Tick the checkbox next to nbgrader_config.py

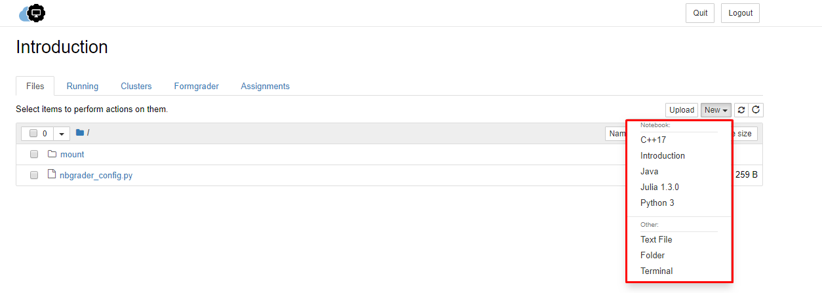[x=34, y=175]
